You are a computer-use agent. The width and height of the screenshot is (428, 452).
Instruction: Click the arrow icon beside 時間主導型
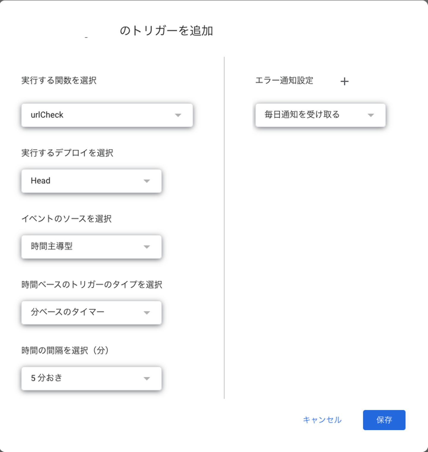click(x=147, y=247)
